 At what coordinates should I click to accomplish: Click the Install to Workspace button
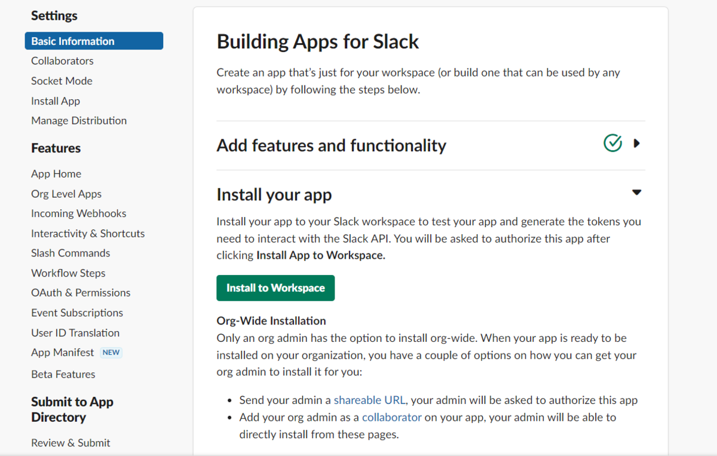click(x=275, y=288)
